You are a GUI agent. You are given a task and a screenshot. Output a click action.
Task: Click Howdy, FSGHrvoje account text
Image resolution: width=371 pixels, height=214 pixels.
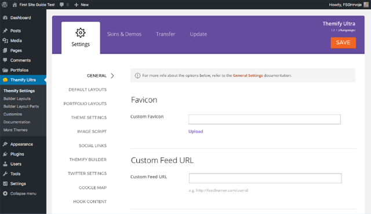click(345, 5)
